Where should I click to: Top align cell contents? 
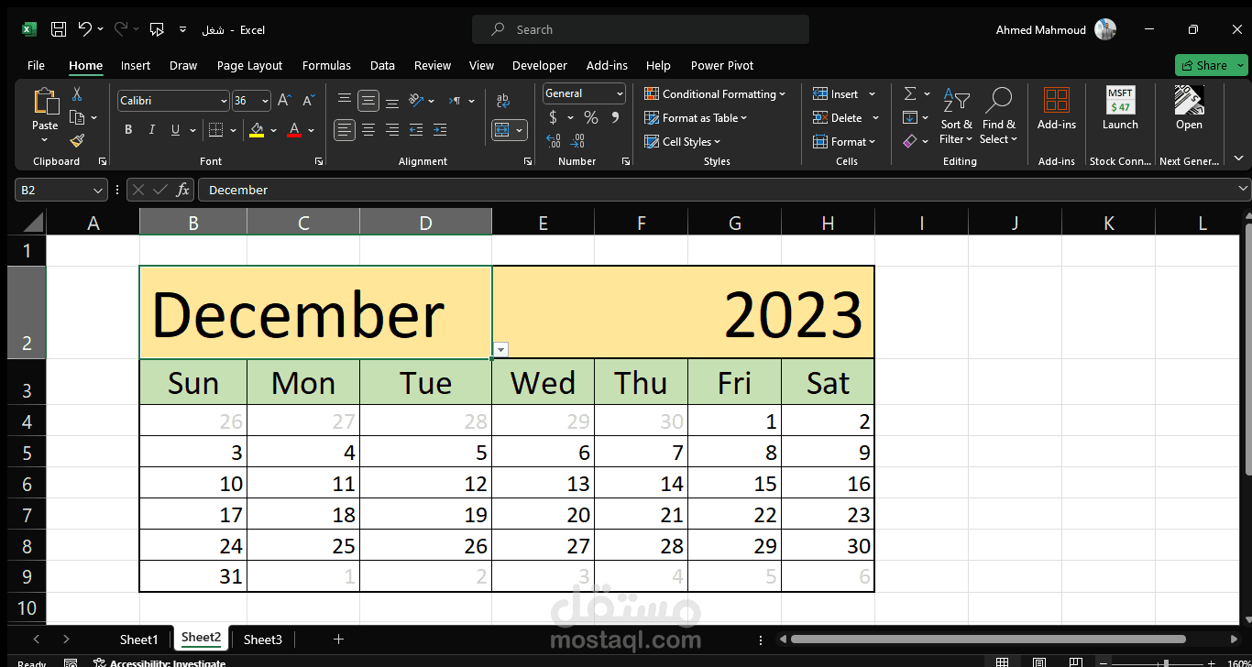(x=345, y=100)
